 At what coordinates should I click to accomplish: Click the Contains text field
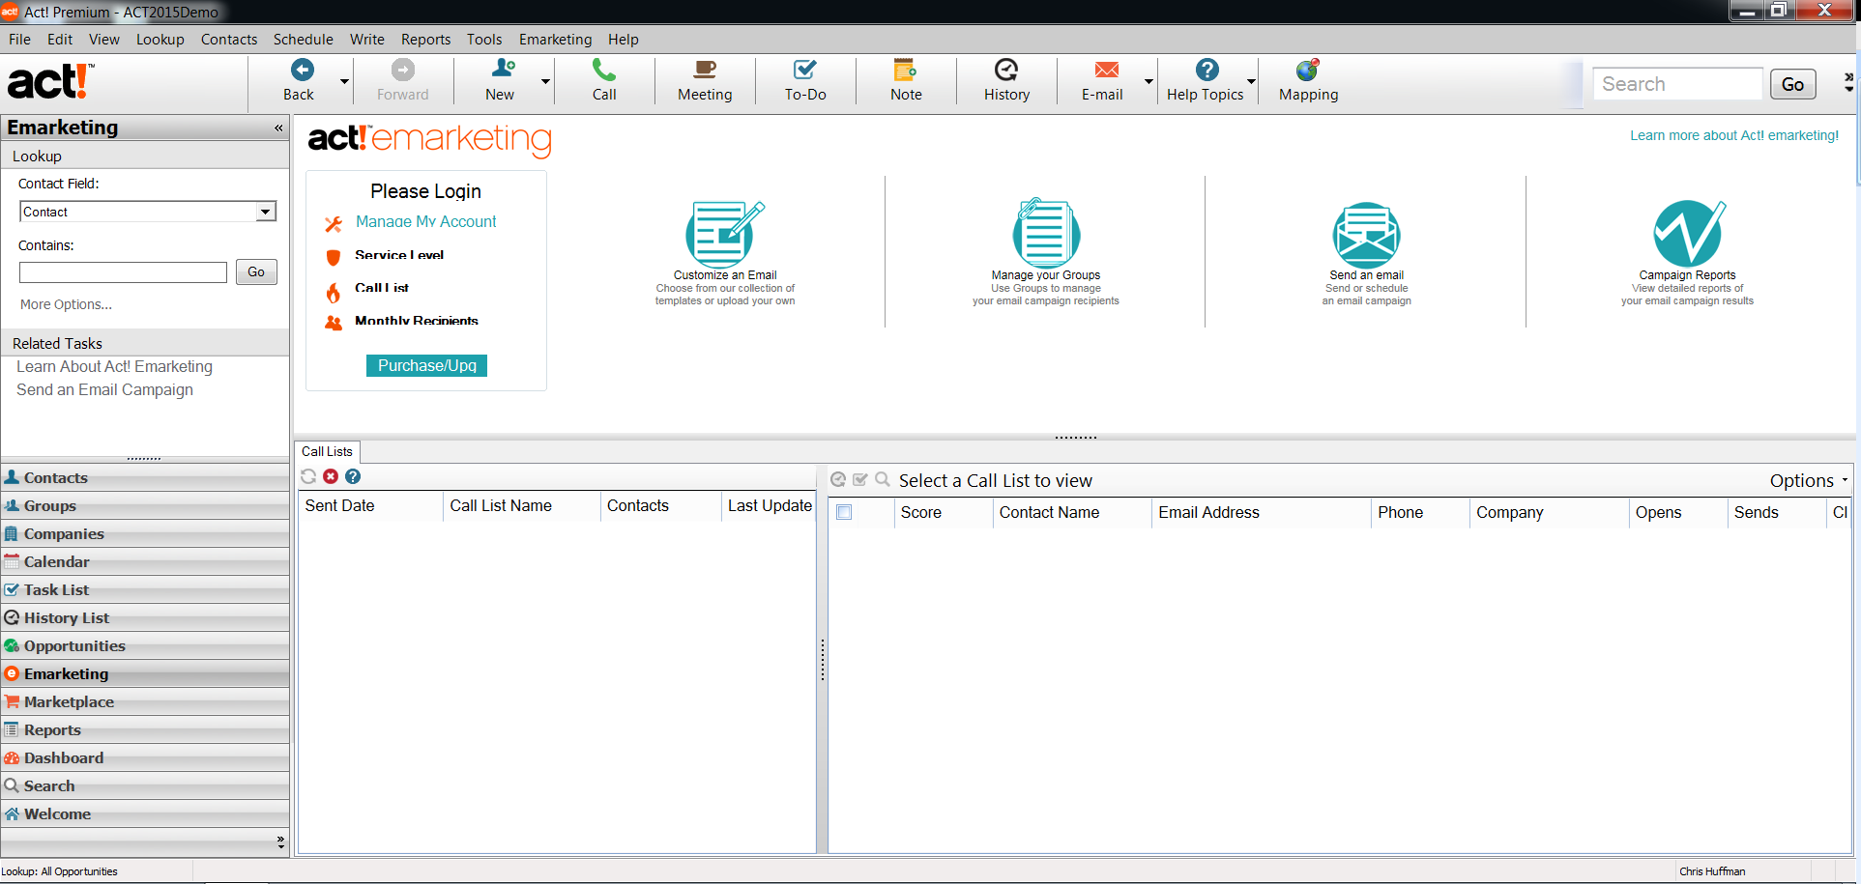point(123,272)
